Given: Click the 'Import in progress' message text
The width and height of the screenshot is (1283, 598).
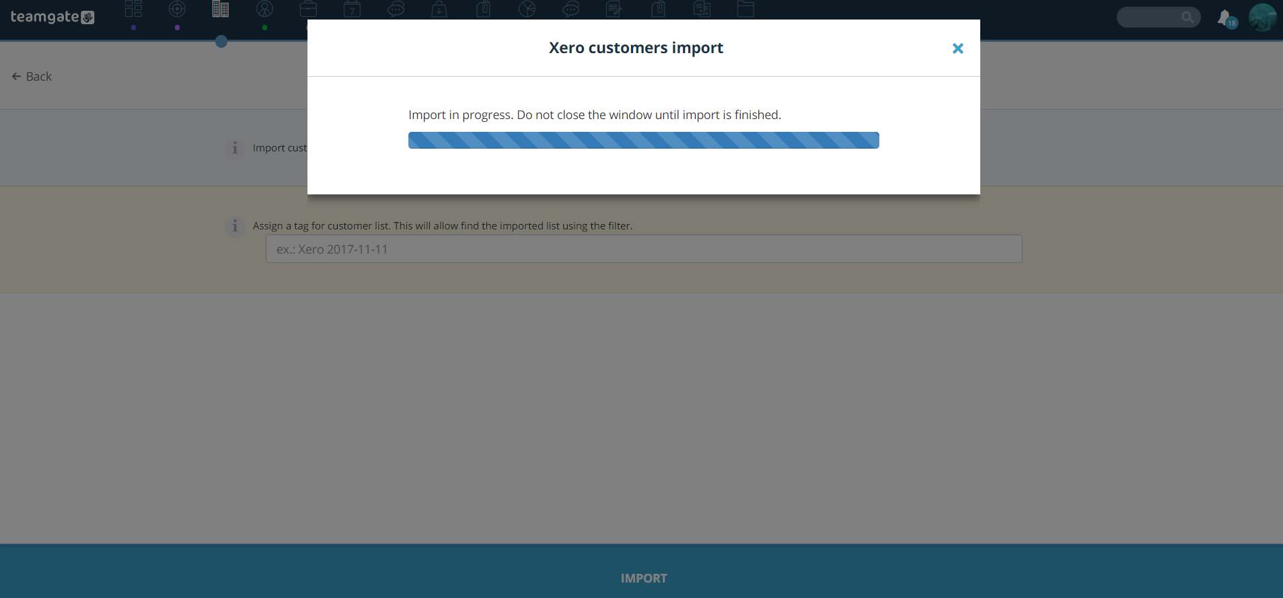Looking at the screenshot, I should (595, 115).
